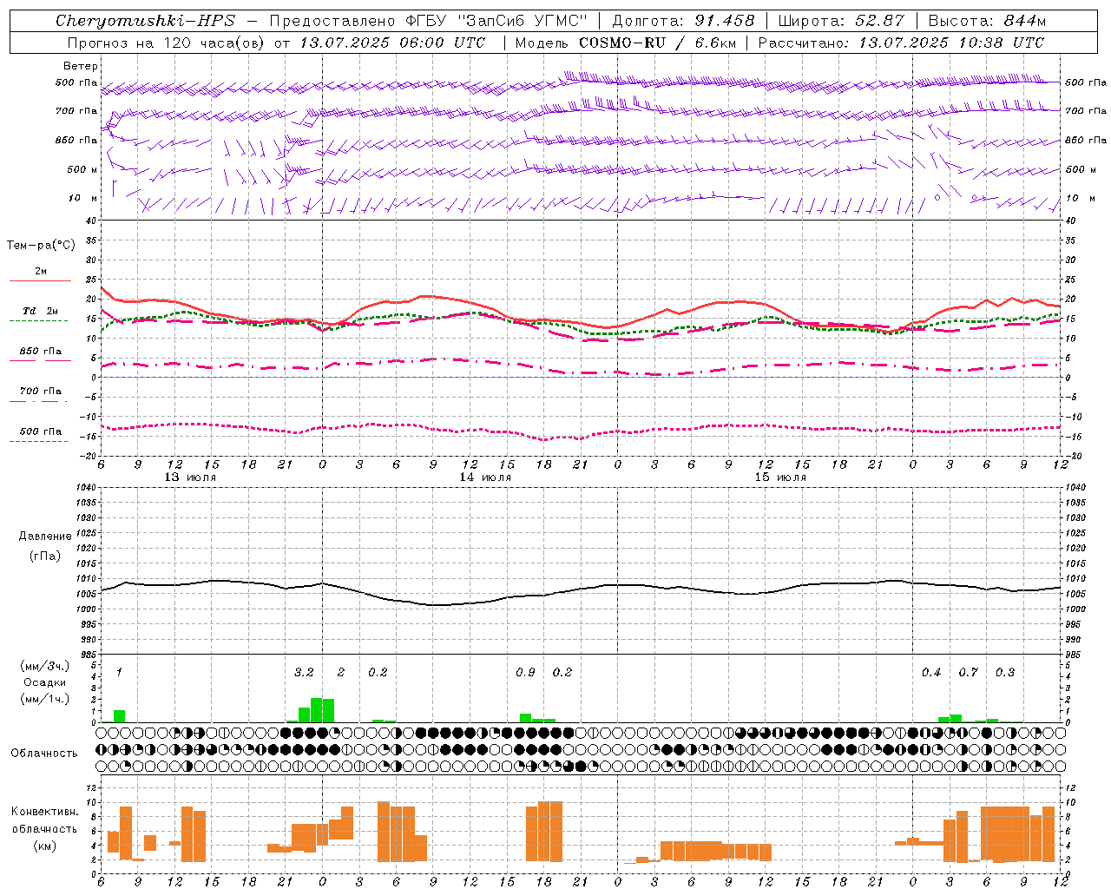Image resolution: width=1111 pixels, height=889 pixels.
Task: Click the '14 июля' date label
Action: [485, 477]
